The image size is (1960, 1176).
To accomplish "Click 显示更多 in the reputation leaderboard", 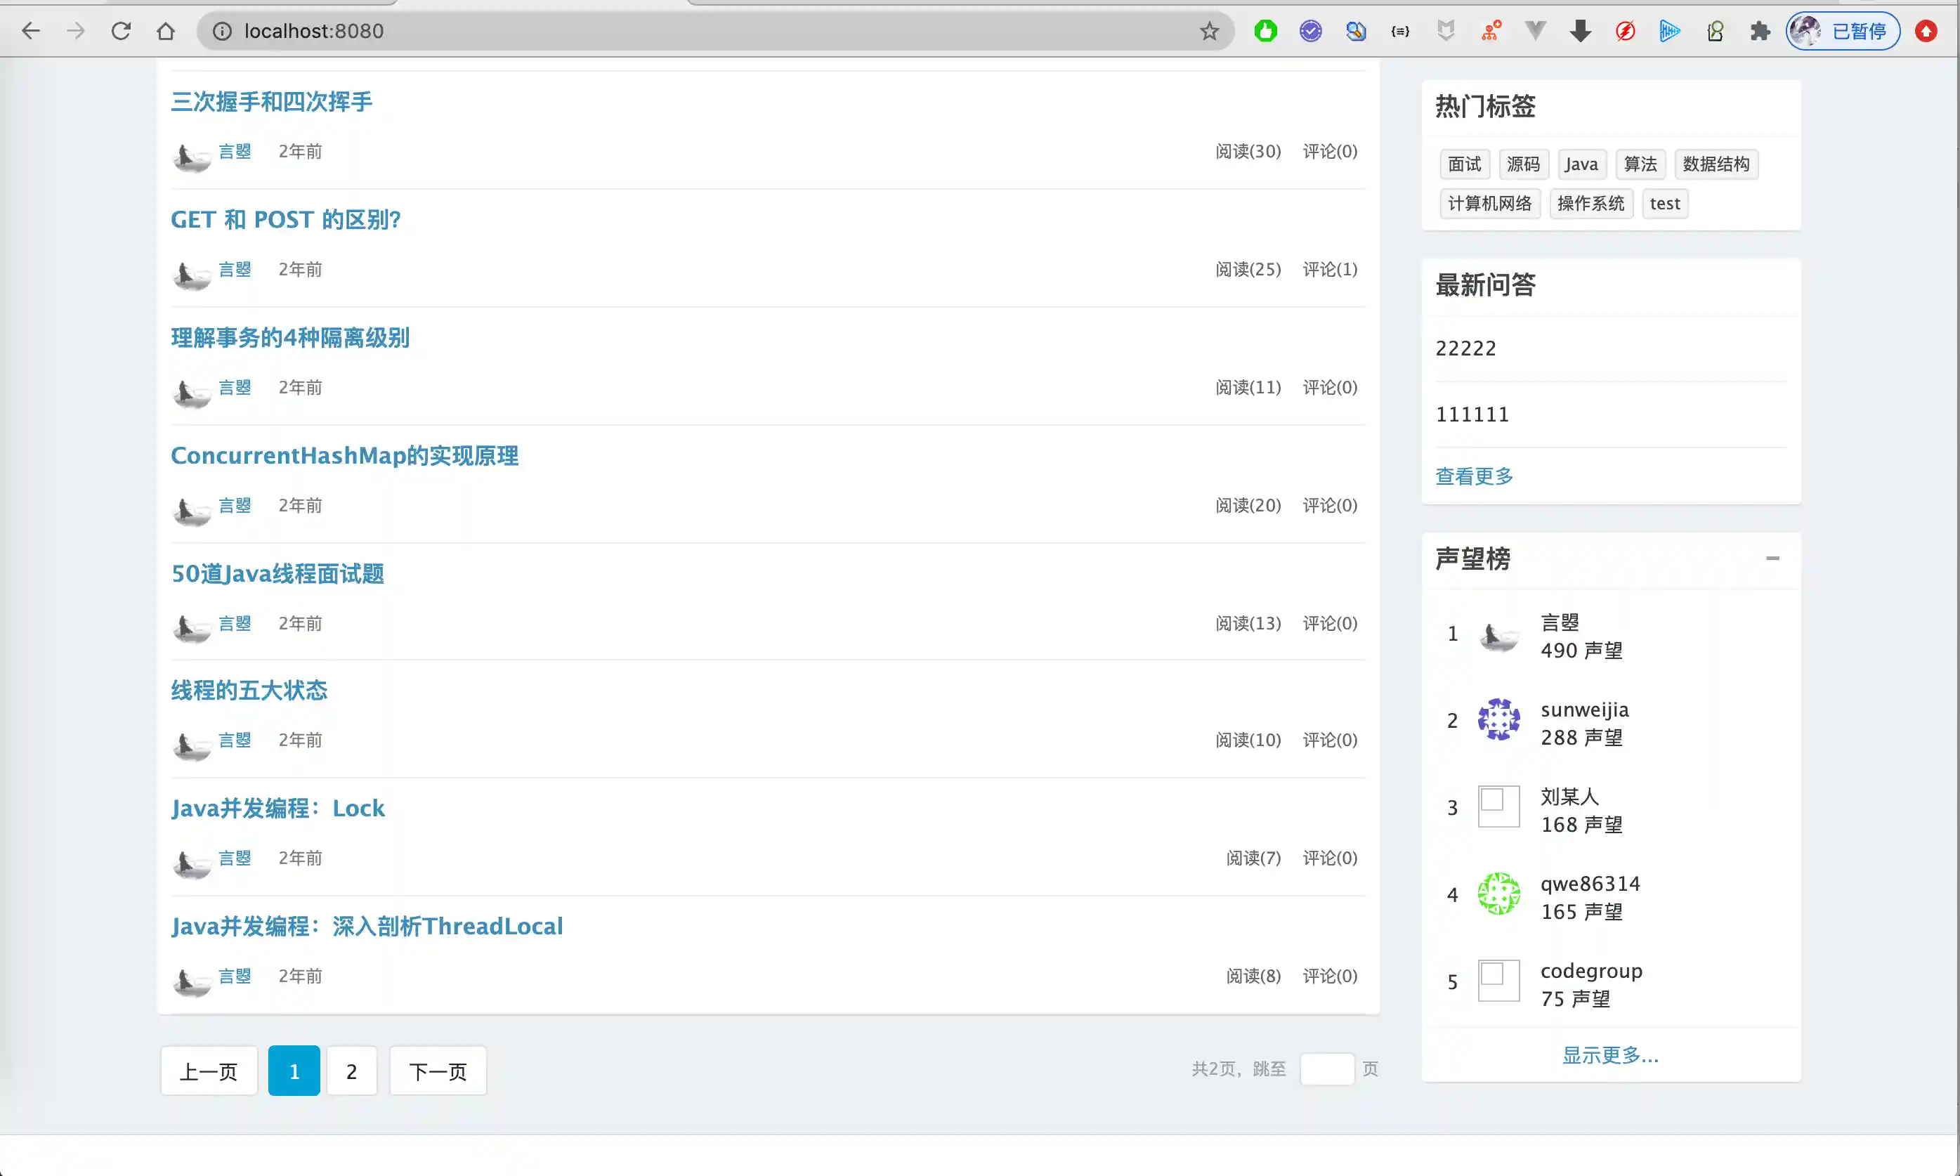I will pos(1610,1054).
